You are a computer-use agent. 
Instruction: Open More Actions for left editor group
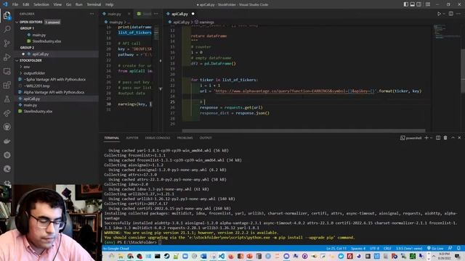[x=156, y=14]
